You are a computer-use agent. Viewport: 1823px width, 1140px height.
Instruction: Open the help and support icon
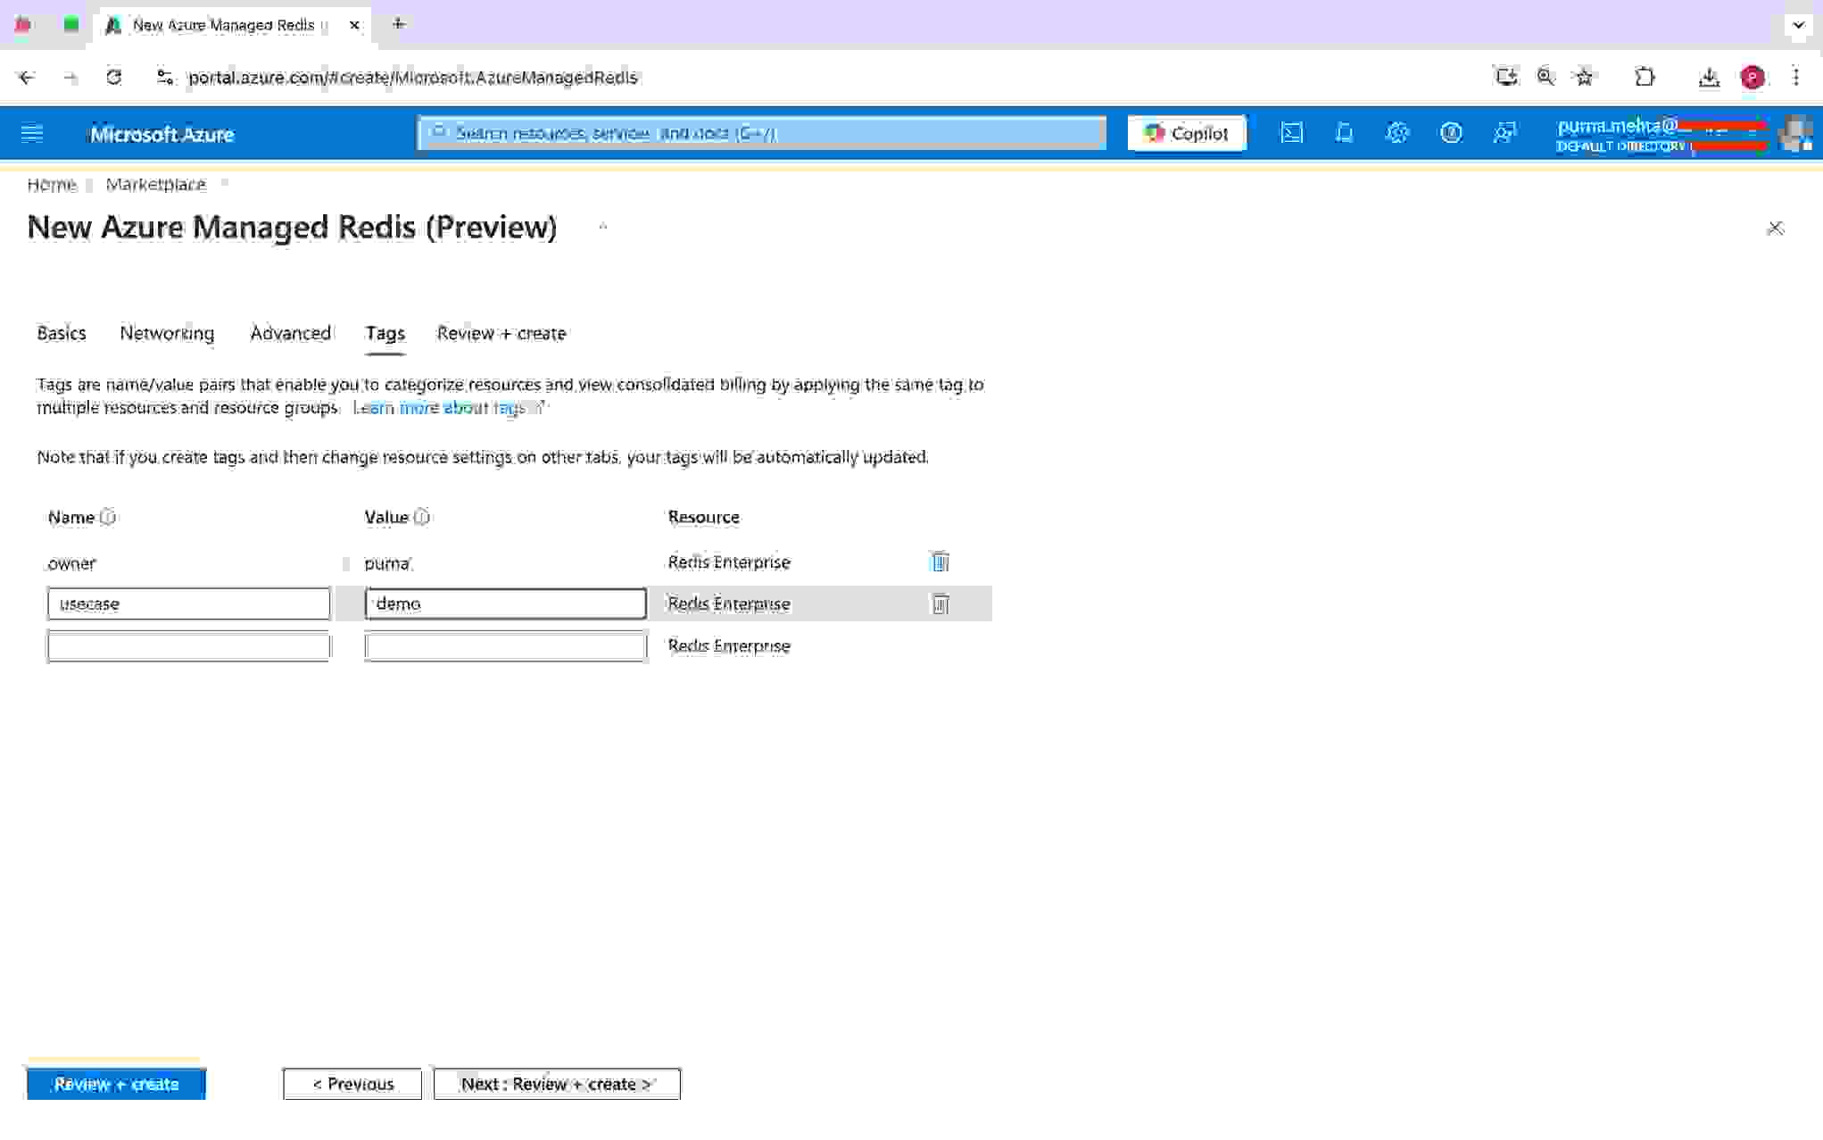tap(1451, 133)
